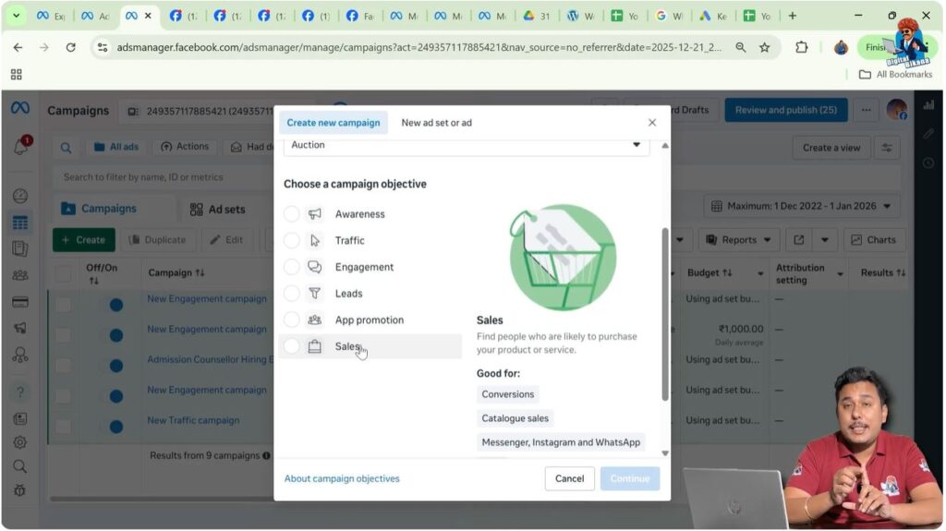
Task: Click the sidebar search magnifier icon
Action: [19, 466]
